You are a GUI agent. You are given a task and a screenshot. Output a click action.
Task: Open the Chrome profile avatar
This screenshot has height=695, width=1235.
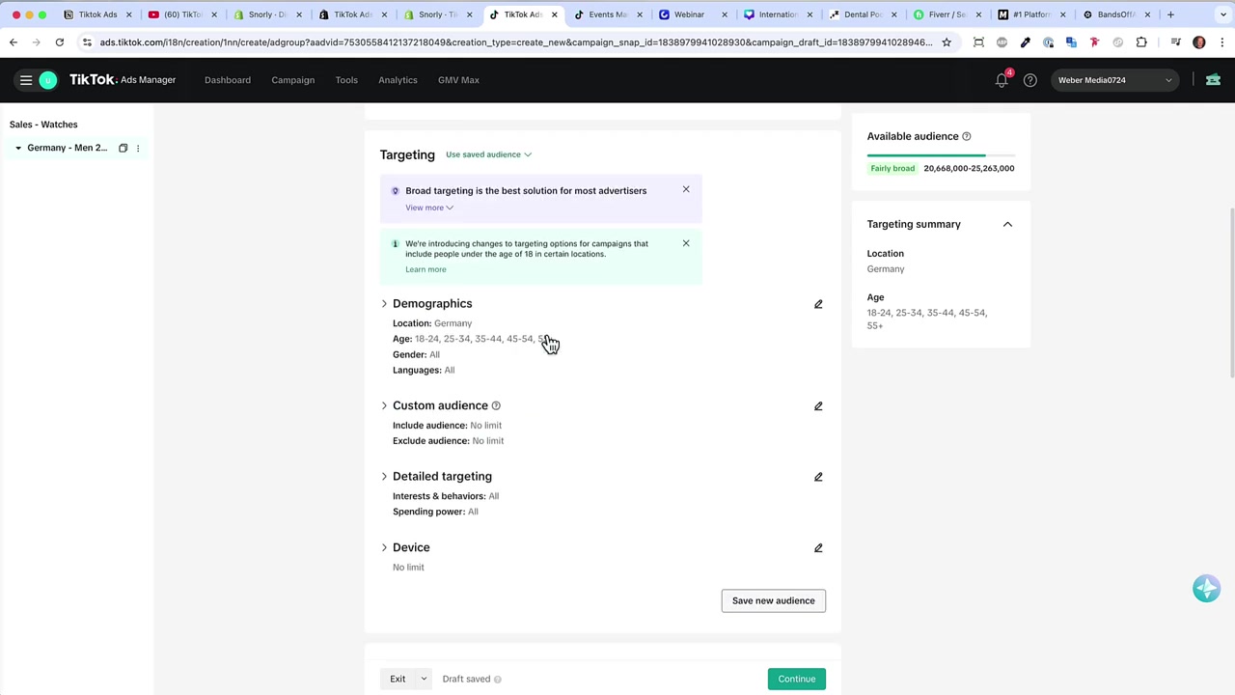[1199, 42]
